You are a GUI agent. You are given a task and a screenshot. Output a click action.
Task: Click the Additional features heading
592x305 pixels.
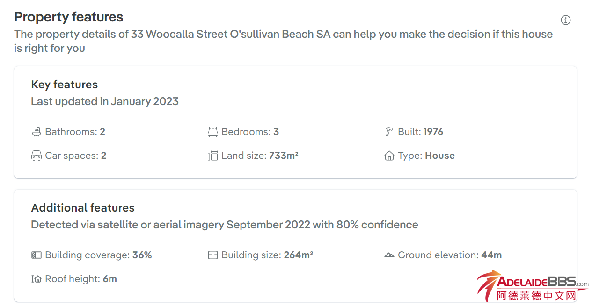[x=83, y=208]
